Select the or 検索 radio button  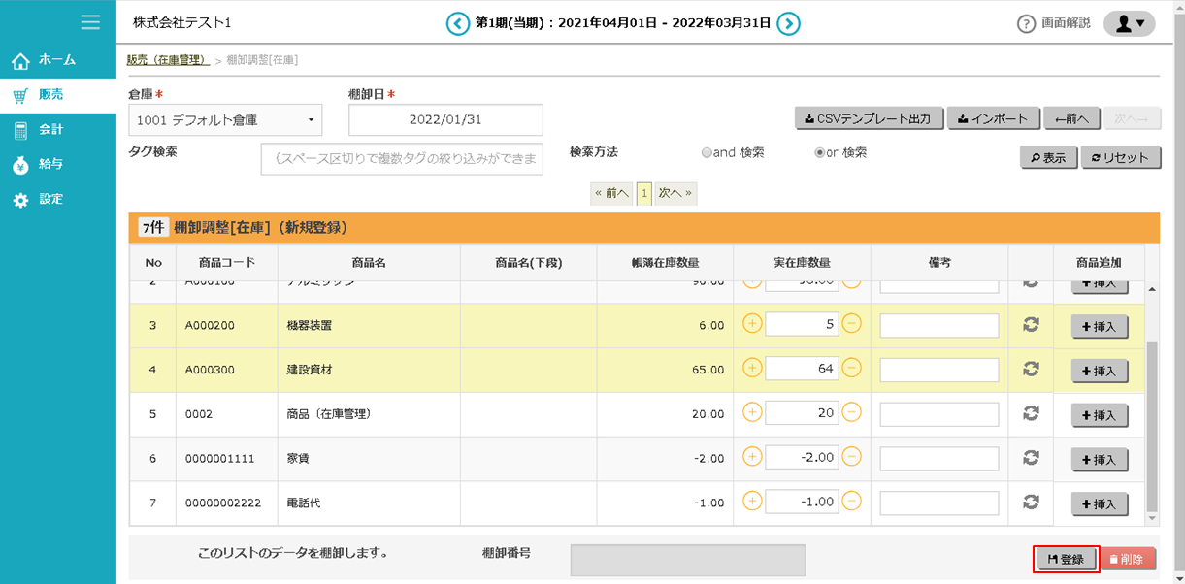pos(820,153)
